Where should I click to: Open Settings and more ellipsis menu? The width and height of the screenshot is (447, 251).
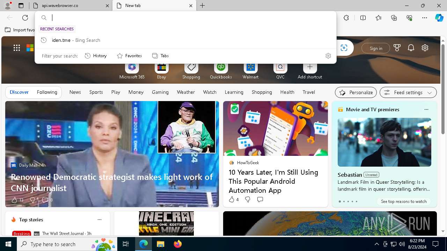pos(425,18)
